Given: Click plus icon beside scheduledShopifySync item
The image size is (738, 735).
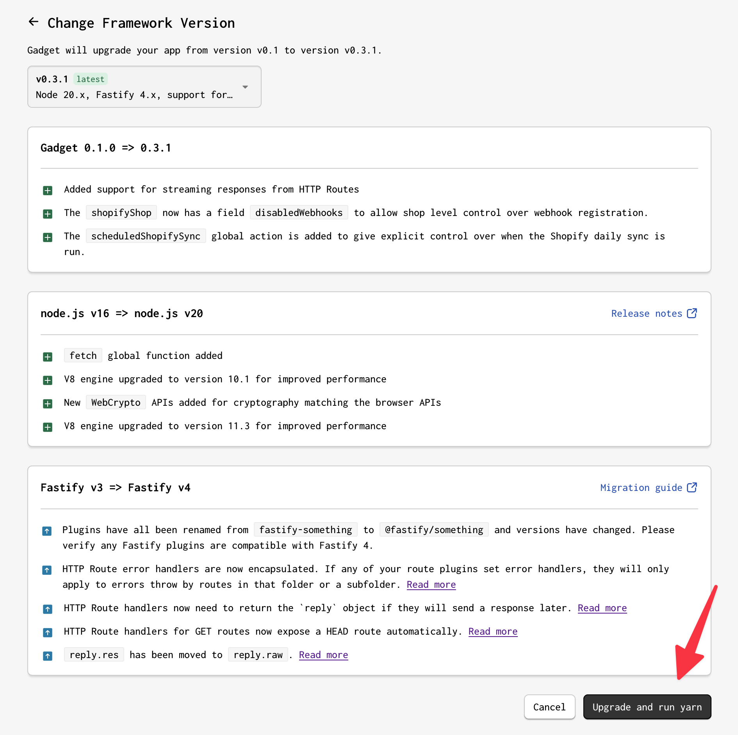Looking at the screenshot, I should (x=48, y=237).
